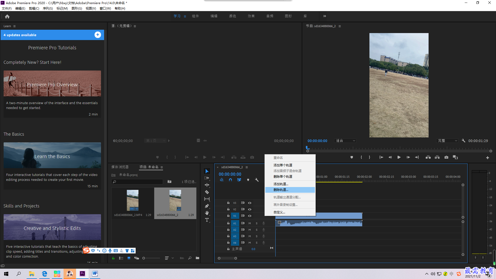The image size is (496, 279).
Task: Select the Selection tool arrow
Action: coord(207,171)
